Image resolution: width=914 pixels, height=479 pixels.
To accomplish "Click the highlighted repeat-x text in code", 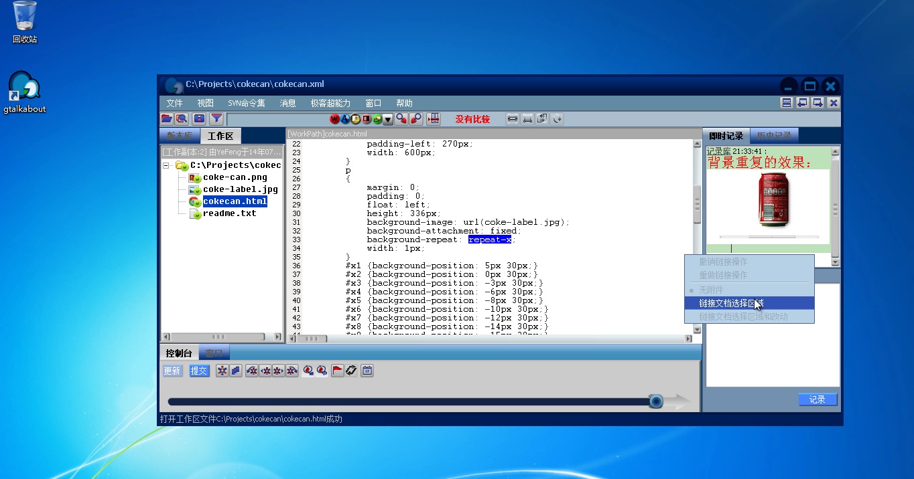I will click(490, 239).
